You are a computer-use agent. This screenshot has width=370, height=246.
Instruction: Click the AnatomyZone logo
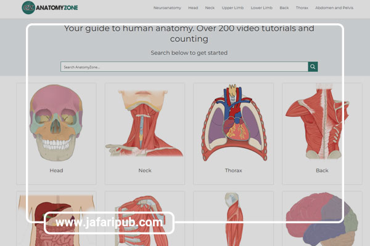coord(50,7)
